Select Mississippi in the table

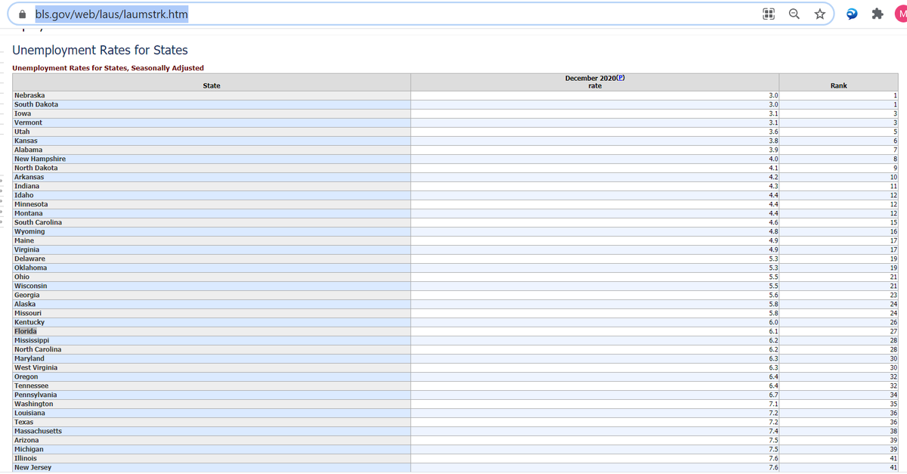point(32,340)
